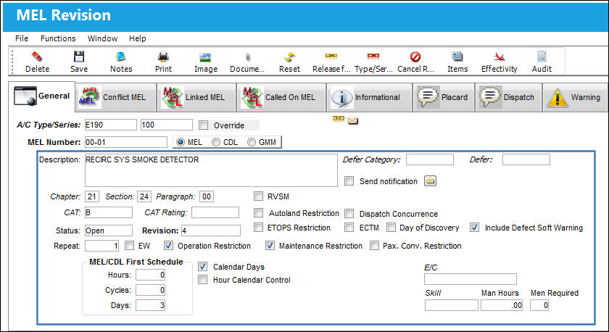This screenshot has width=609, height=332.
Task: Save the MEL revision with floppy icon
Action: tap(79, 57)
